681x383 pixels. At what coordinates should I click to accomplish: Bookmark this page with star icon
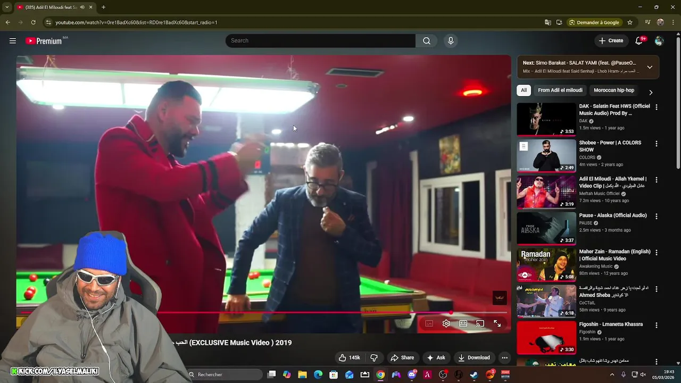pos(630,22)
